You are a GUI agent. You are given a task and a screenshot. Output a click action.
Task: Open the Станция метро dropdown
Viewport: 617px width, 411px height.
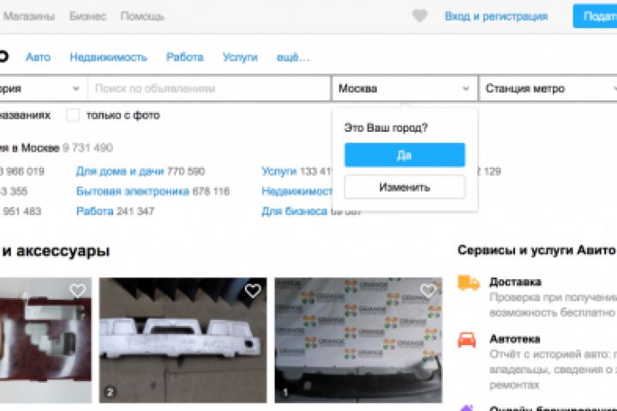tap(548, 88)
